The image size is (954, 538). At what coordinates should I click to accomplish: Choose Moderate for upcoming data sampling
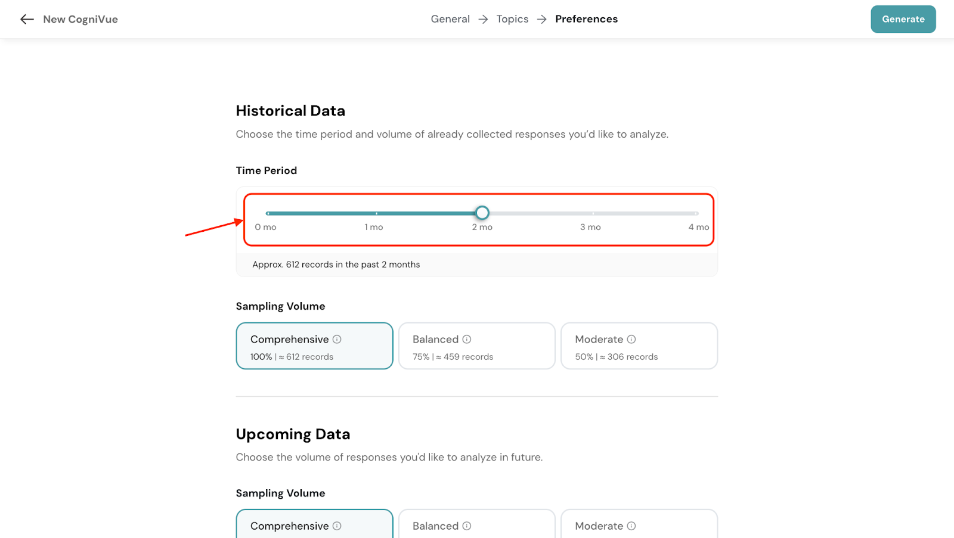pyautogui.click(x=639, y=525)
